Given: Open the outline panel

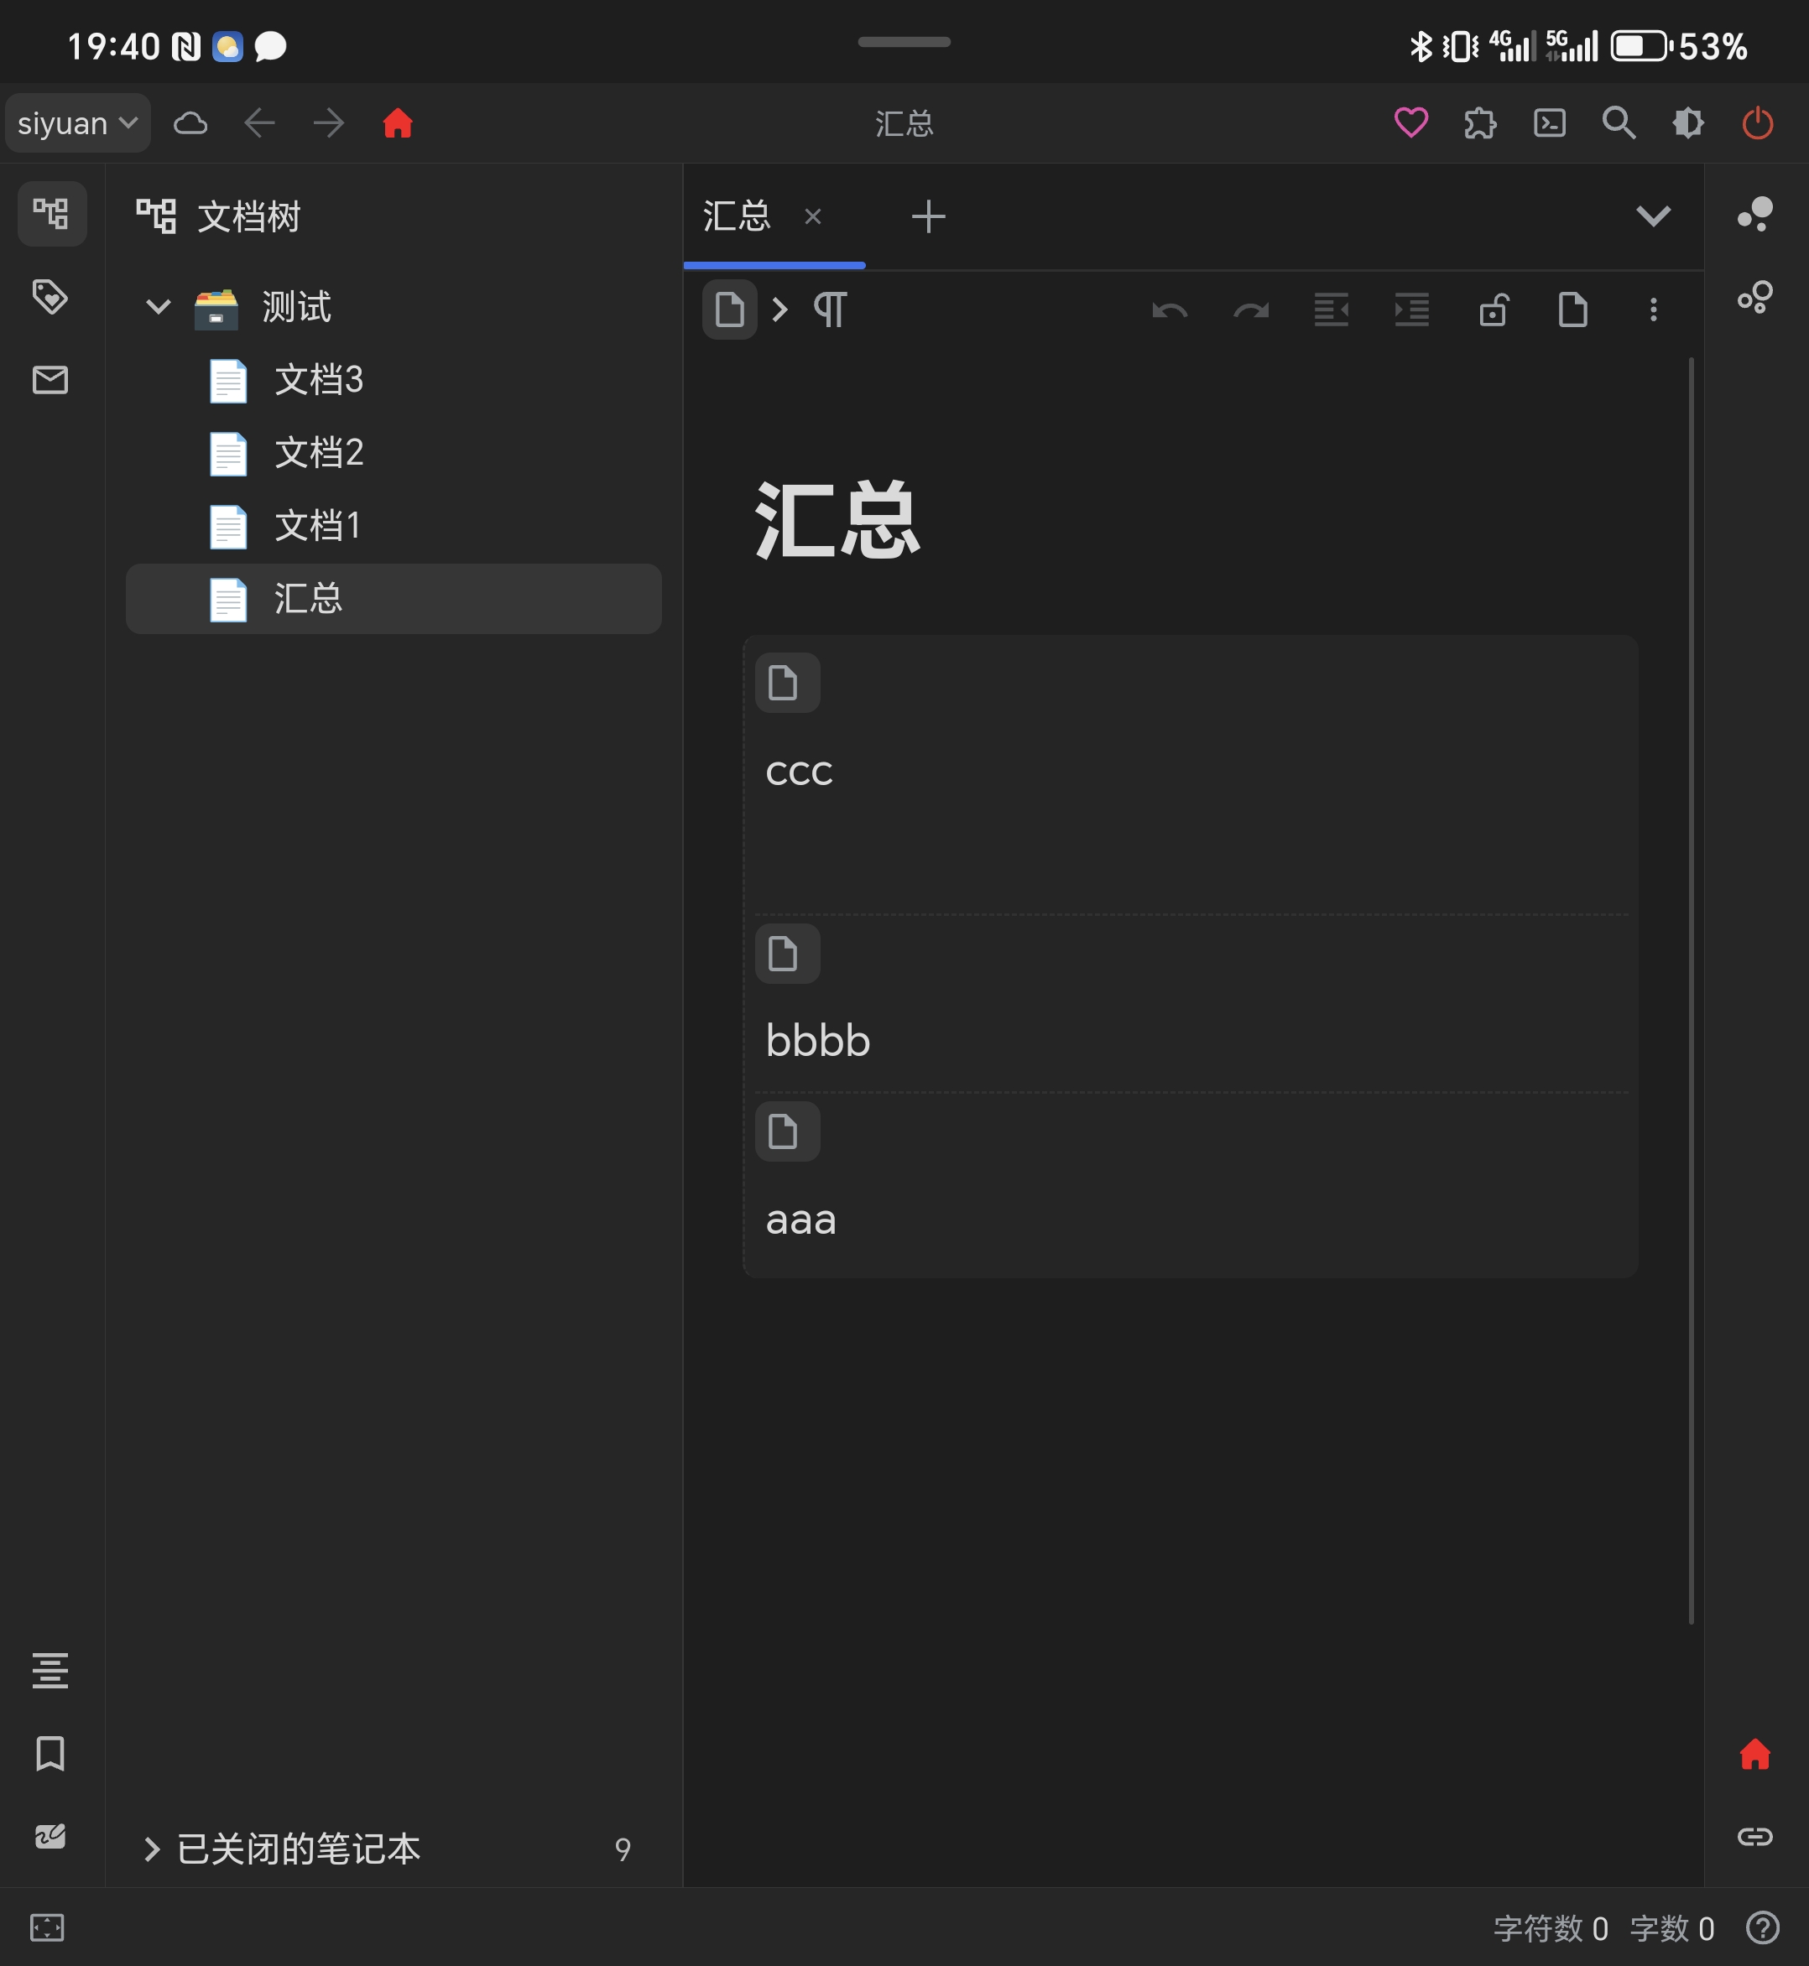Looking at the screenshot, I should tap(50, 1671).
